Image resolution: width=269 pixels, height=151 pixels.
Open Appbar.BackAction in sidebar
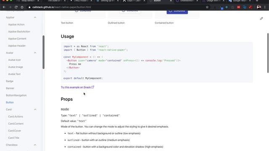19,31
